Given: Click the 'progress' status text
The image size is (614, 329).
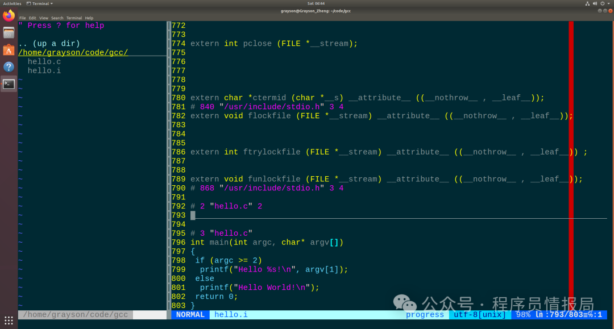Looking at the screenshot, I should 425,315.
